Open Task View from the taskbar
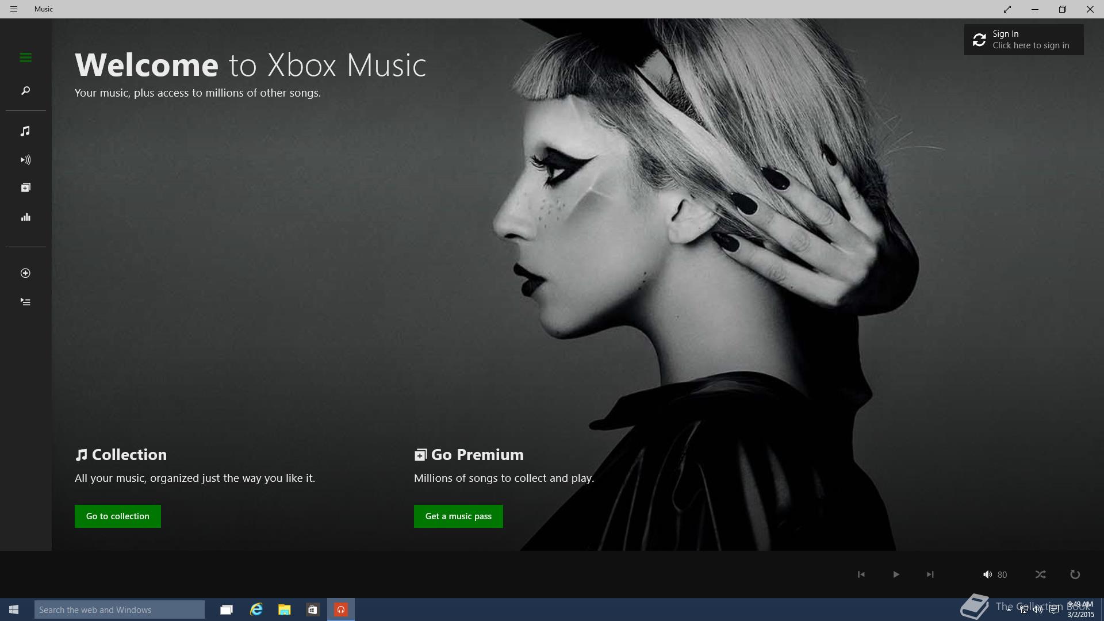 [x=227, y=609]
